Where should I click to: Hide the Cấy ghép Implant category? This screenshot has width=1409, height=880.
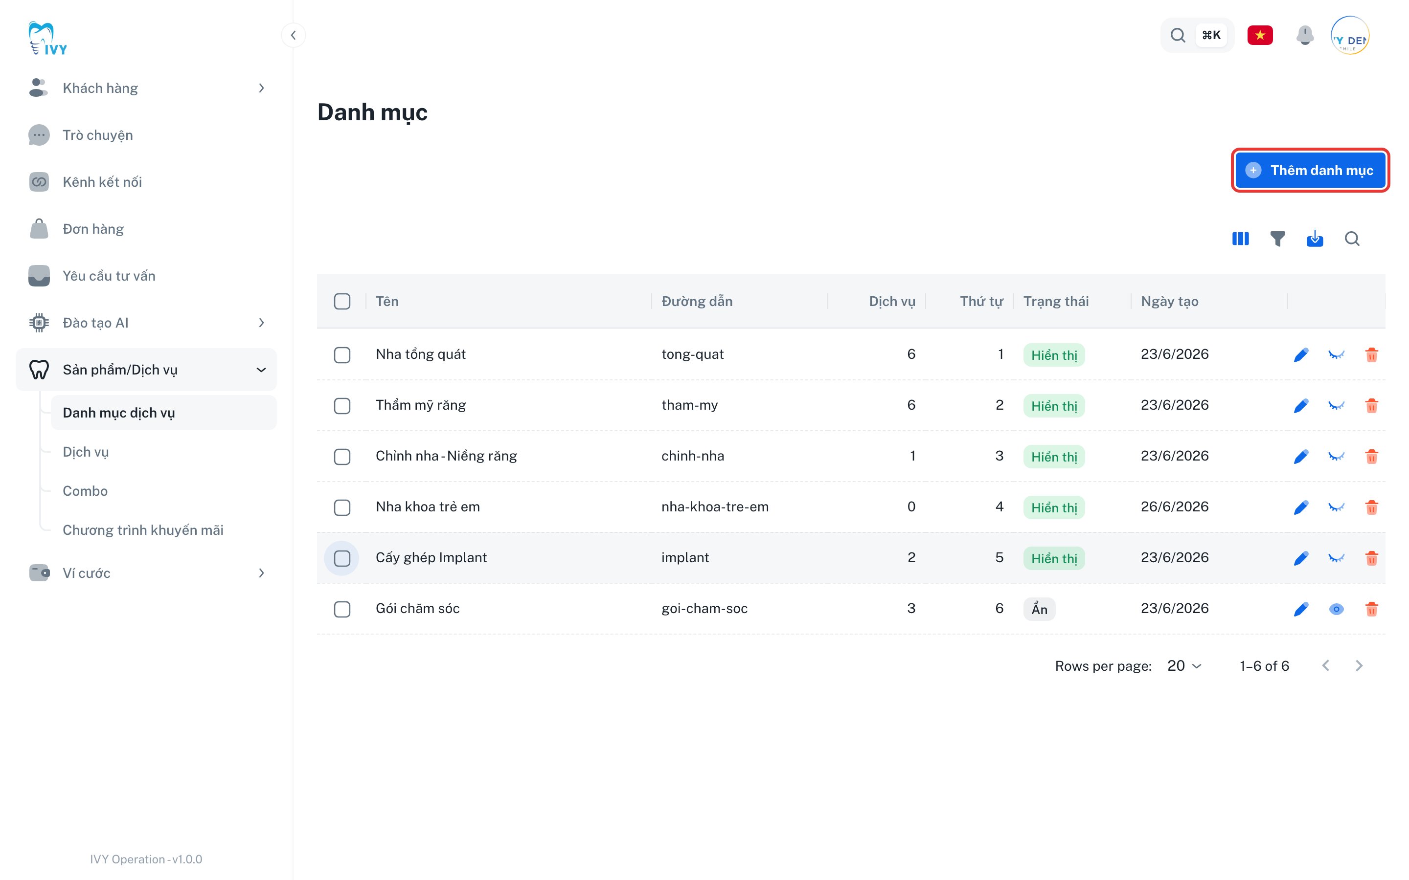pos(1336,557)
